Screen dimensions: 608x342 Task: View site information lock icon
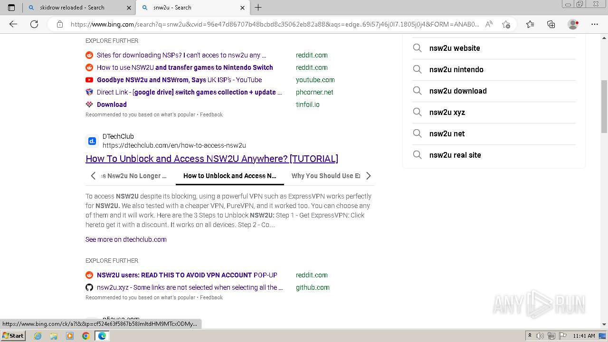[60, 24]
